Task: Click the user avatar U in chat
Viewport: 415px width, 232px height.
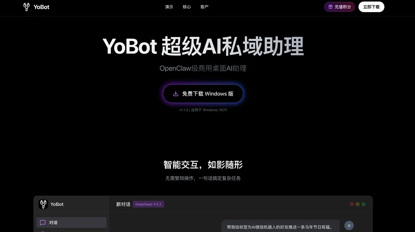Action: 349,225
